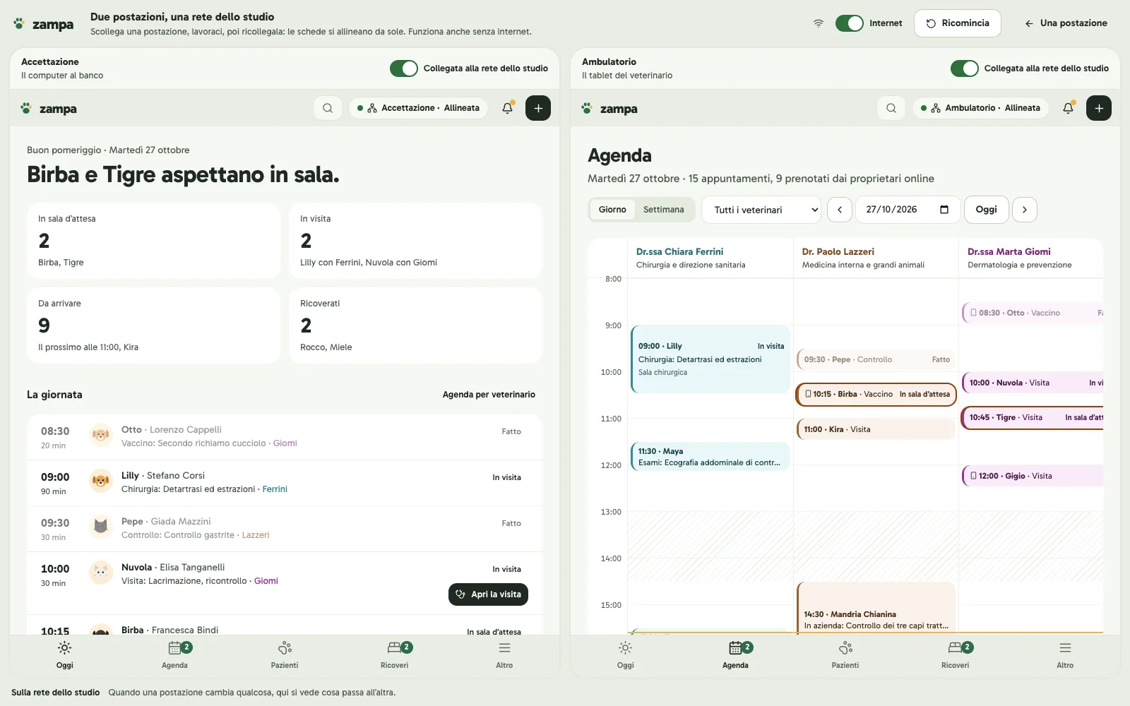Open notifications bell in Accettazione panel
The width and height of the screenshot is (1130, 706).
click(x=507, y=108)
